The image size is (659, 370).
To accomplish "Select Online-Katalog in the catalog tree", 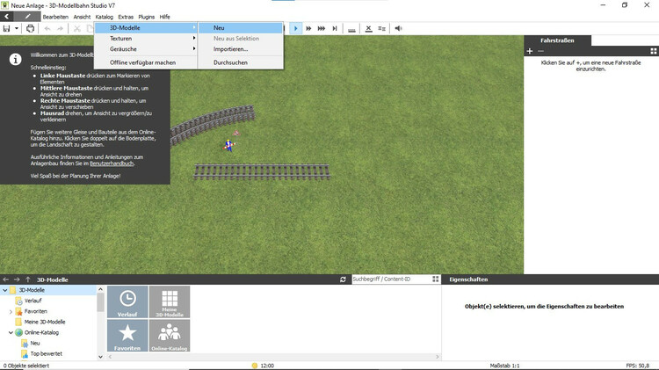I will 41,332.
